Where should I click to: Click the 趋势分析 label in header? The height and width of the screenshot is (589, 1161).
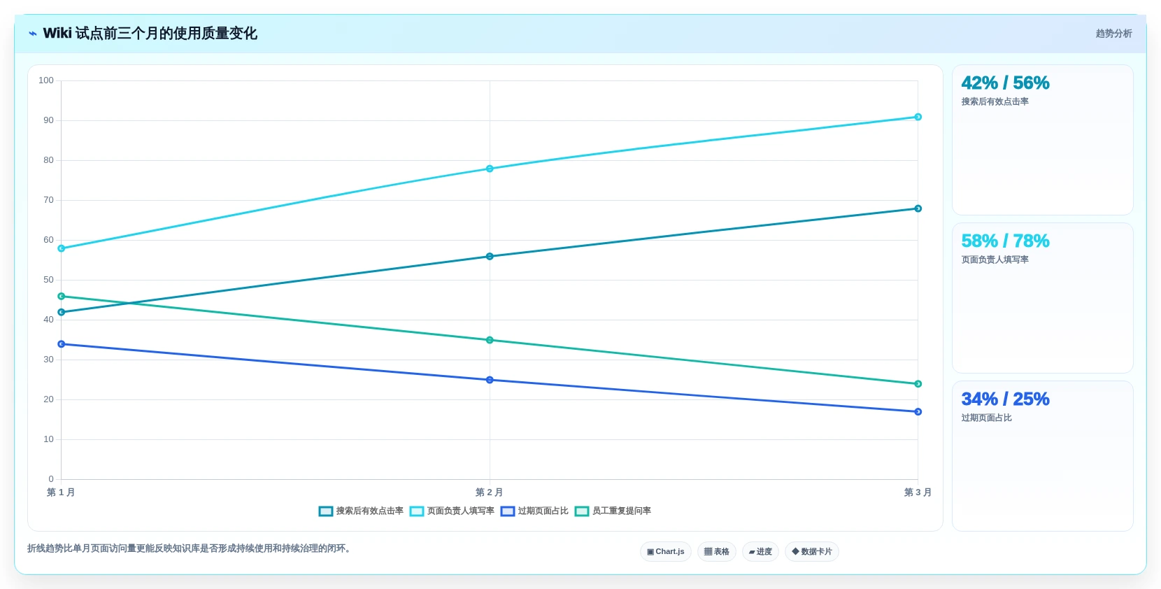(x=1113, y=34)
